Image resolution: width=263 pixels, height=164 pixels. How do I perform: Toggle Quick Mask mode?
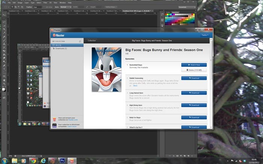(4, 94)
